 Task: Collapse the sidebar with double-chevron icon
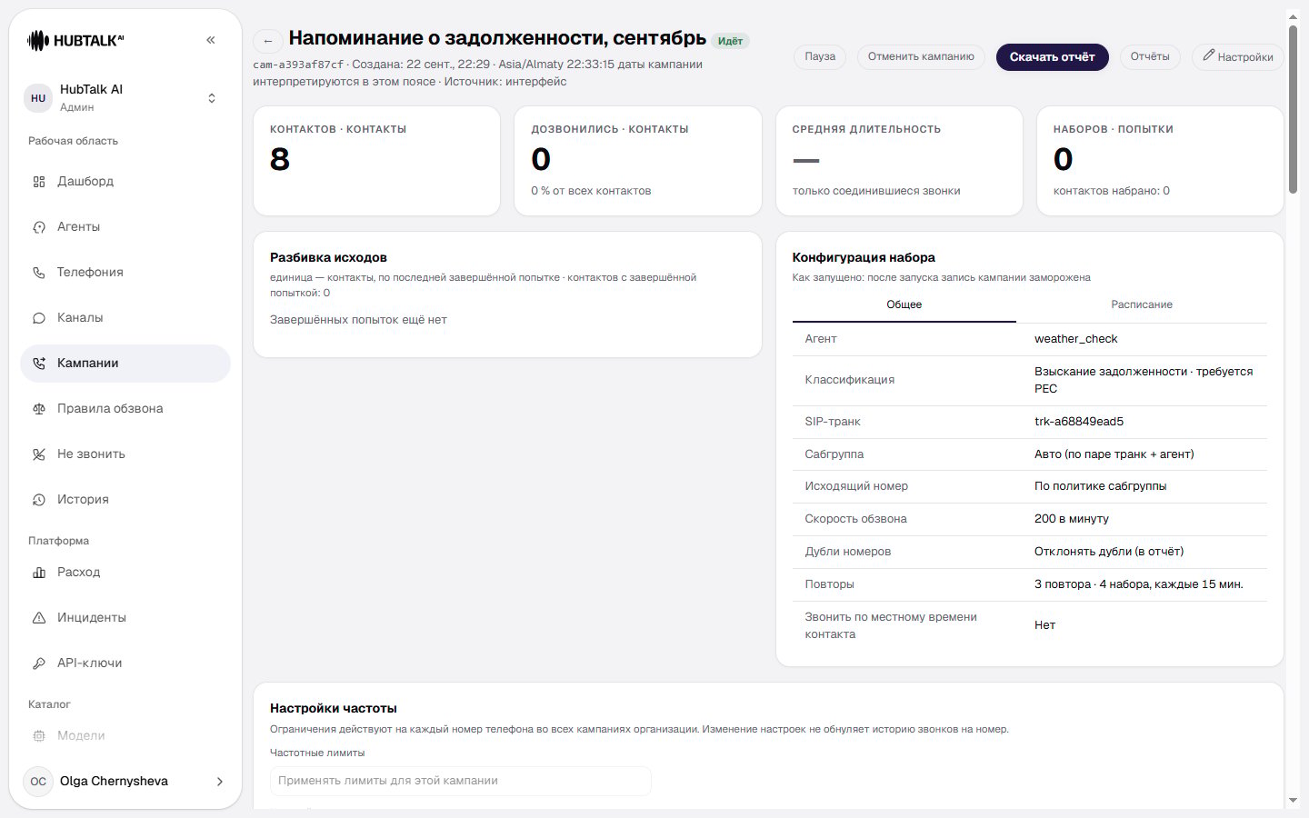211,40
